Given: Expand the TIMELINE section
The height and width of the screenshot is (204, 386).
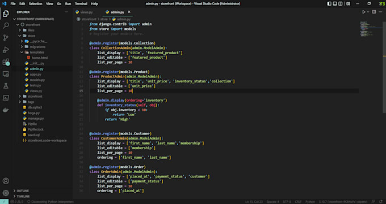Looking at the screenshot, I should point(22,197).
